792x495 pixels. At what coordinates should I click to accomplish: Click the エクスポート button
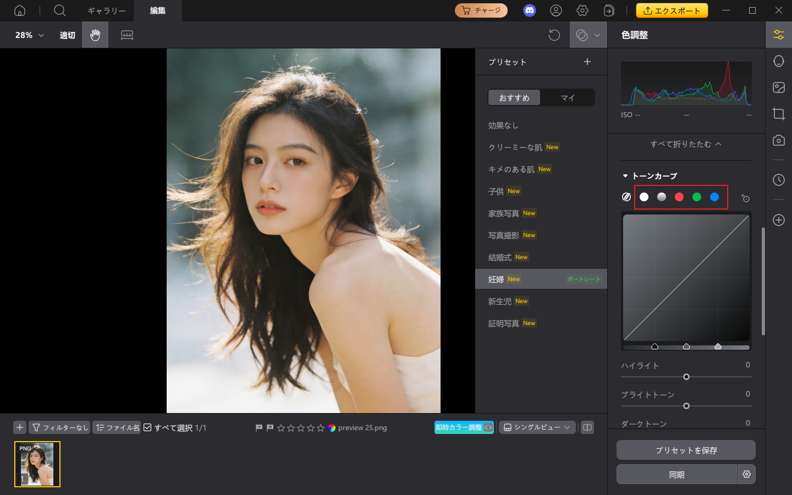click(x=672, y=10)
